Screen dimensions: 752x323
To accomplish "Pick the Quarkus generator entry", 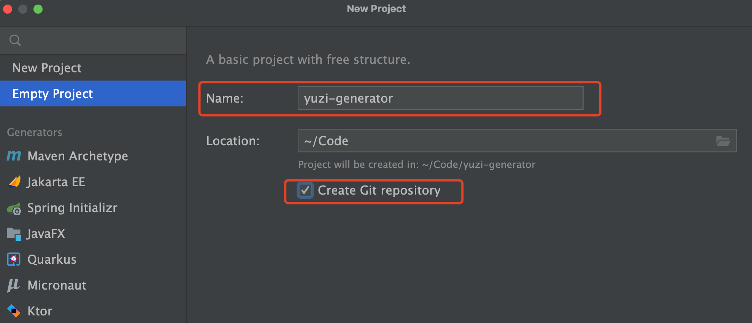I will click(x=52, y=260).
